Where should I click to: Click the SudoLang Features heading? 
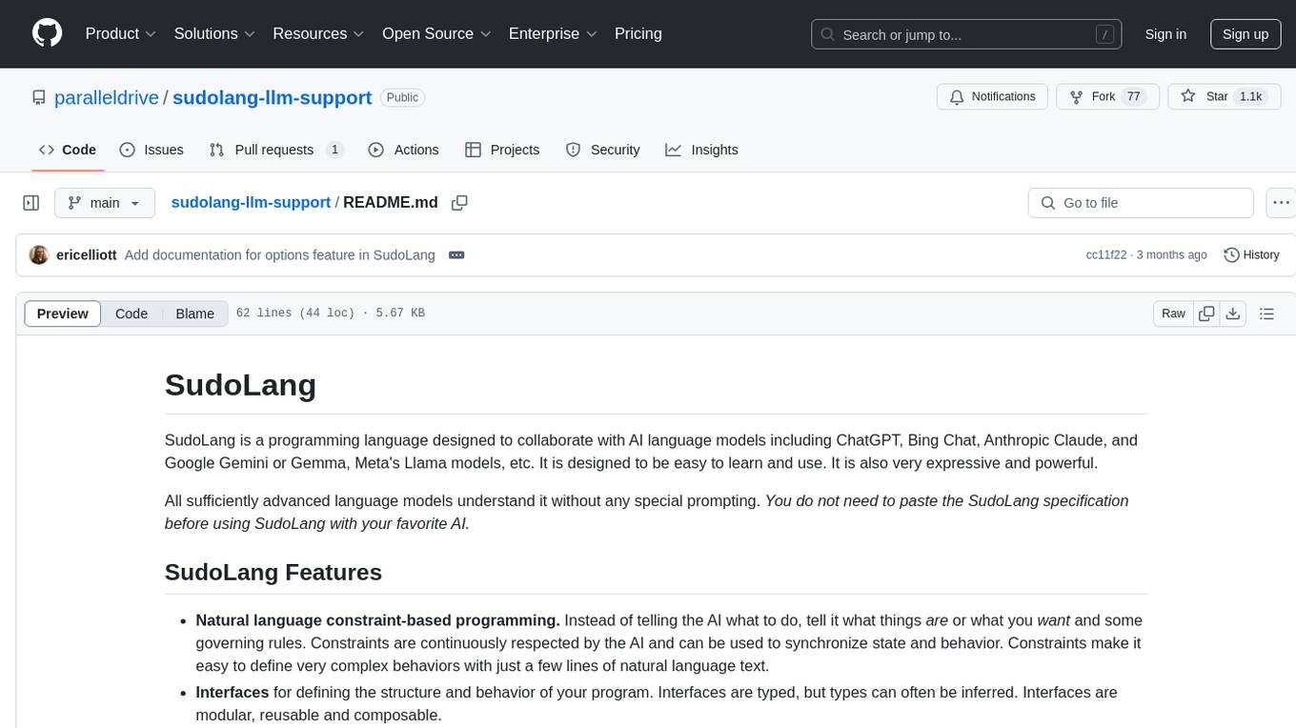pos(273,572)
